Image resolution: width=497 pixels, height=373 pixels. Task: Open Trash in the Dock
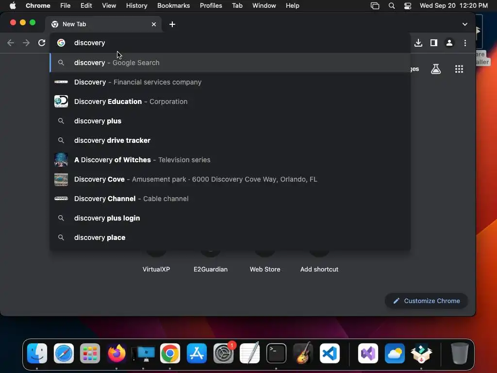pyautogui.click(x=460, y=354)
